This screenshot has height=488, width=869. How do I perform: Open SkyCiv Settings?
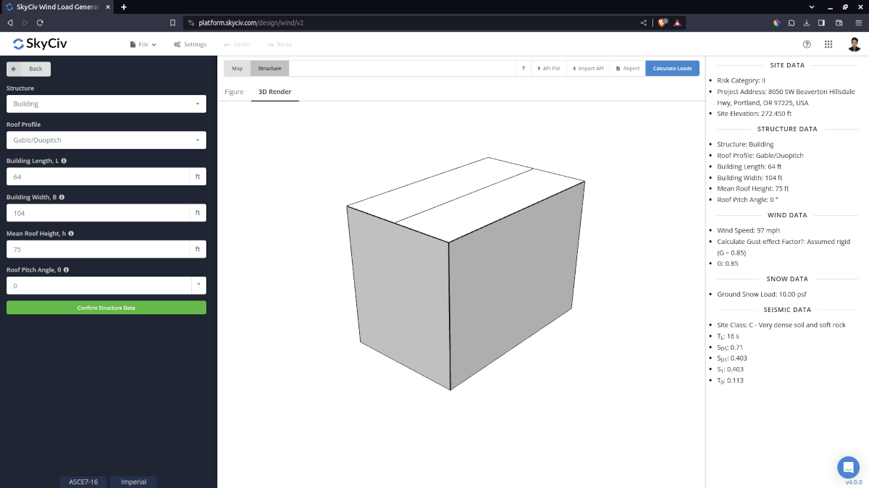[190, 43]
